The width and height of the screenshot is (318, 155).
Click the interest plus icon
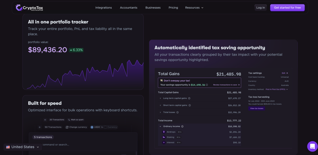pyautogui.click(x=164, y=143)
